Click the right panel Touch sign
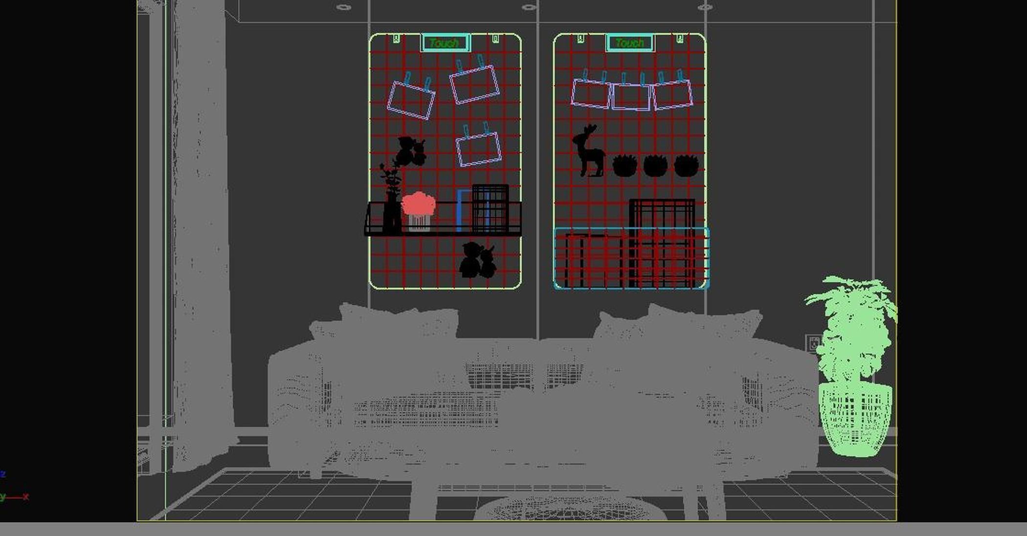 pyautogui.click(x=629, y=43)
